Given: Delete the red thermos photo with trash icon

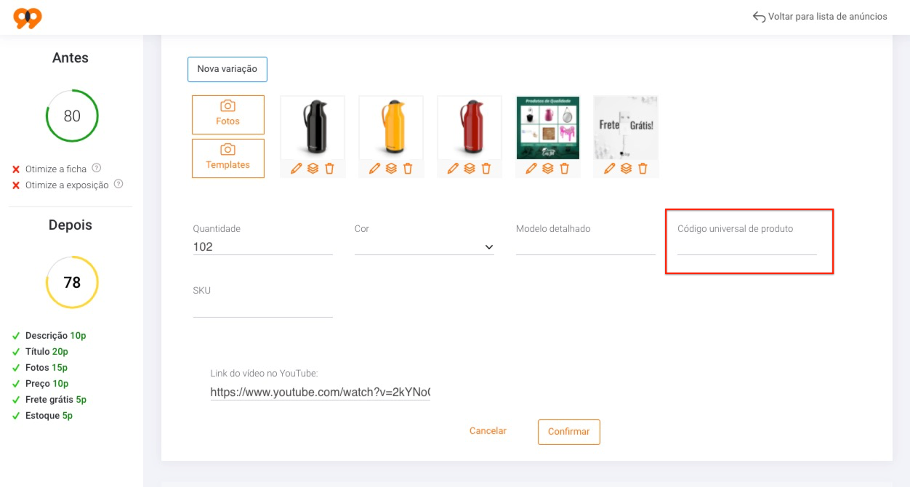Looking at the screenshot, I should (x=486, y=169).
